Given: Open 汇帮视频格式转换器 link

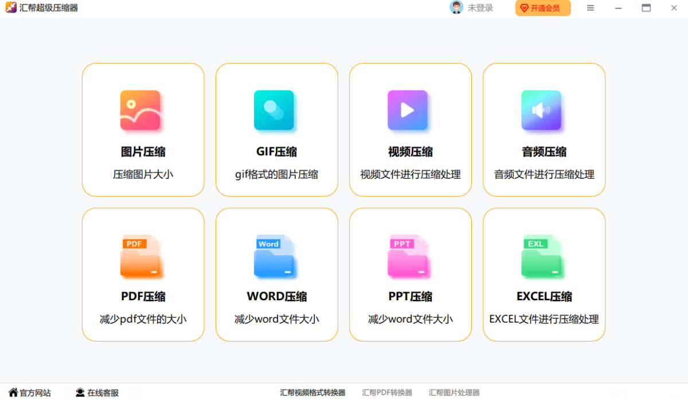Looking at the screenshot, I should click(312, 393).
